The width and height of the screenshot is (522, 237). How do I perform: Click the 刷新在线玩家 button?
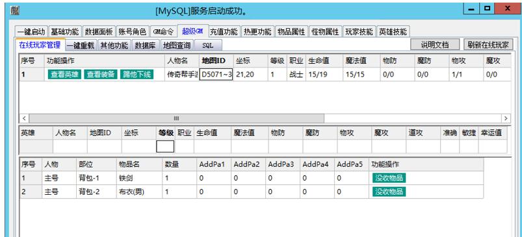[x=488, y=45]
